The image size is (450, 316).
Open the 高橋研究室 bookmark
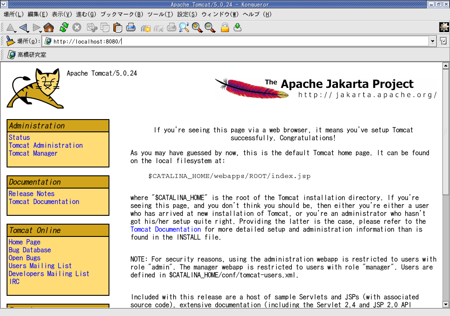[27, 54]
